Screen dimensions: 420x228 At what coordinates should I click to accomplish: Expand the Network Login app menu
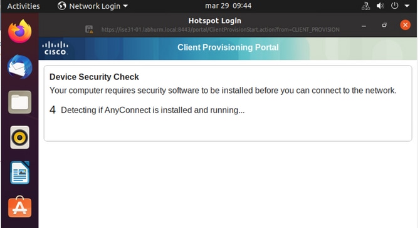click(x=93, y=6)
